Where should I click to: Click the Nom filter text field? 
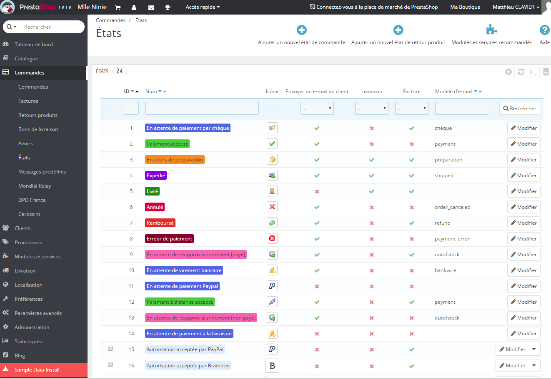(202, 109)
